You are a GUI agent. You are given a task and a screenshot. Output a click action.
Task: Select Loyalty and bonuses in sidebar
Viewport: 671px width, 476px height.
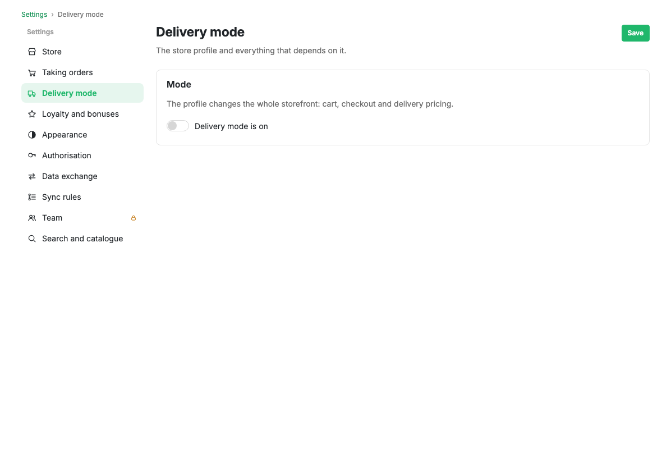[82, 115]
